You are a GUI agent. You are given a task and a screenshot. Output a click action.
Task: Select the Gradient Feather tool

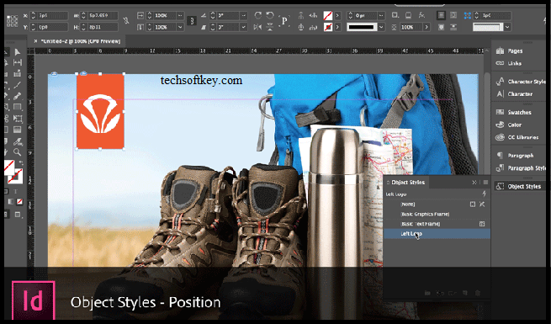pyautogui.click(x=17, y=130)
